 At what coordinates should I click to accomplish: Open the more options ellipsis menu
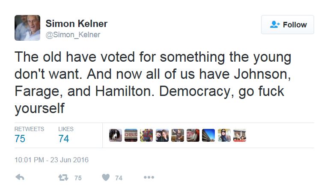tap(149, 178)
